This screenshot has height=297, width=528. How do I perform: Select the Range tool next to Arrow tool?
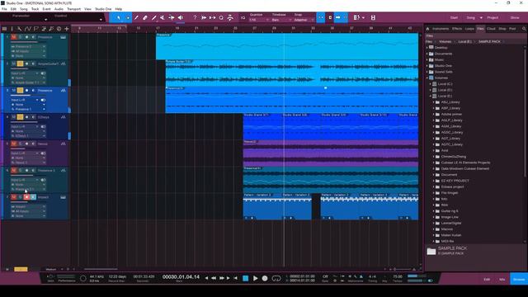pos(128,17)
